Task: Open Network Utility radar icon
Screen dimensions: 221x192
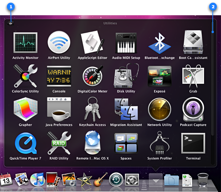Action: click(x=160, y=109)
